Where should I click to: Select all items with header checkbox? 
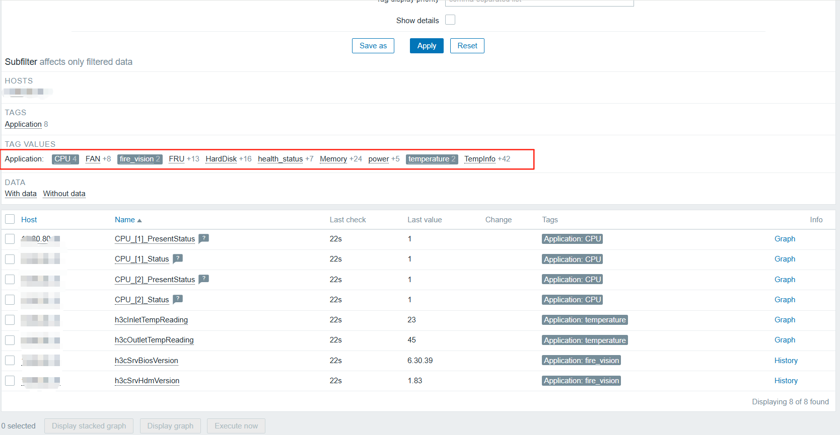click(x=10, y=219)
